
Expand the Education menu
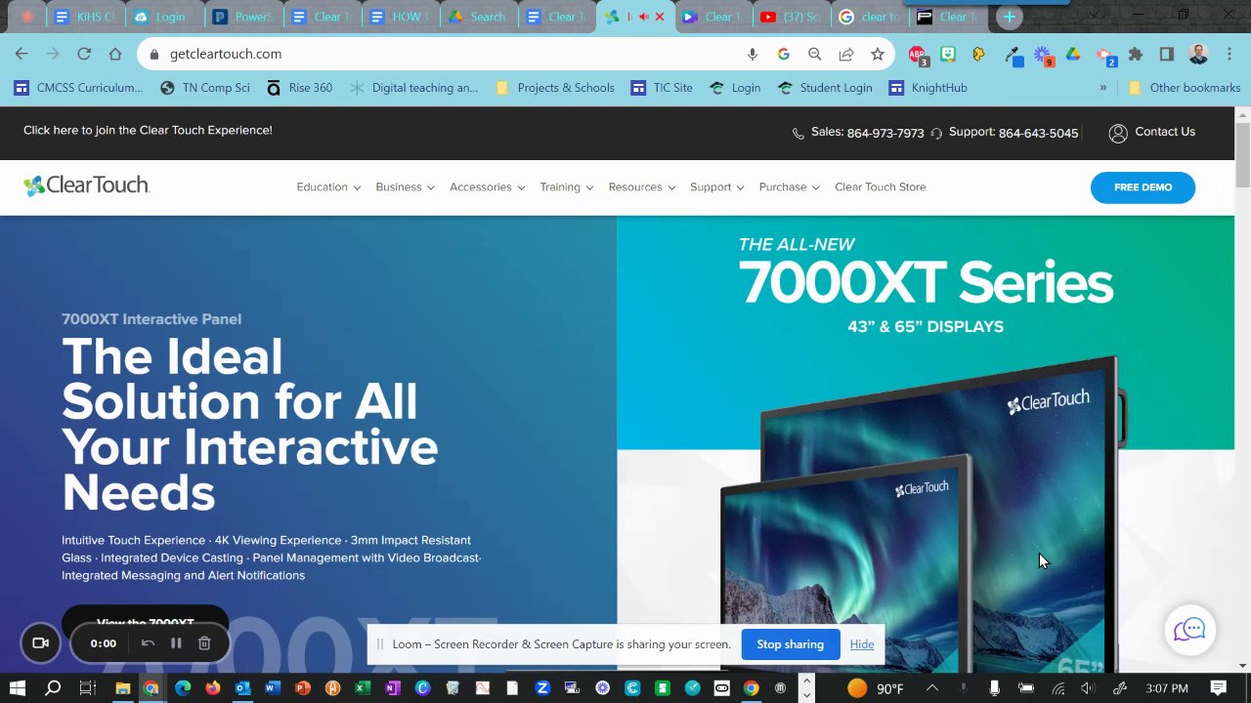pyautogui.click(x=328, y=187)
